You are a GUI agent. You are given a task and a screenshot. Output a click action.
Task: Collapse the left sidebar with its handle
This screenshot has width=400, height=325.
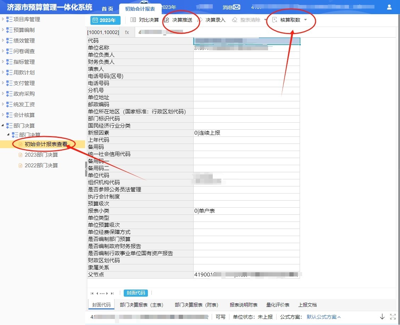coord(86,169)
